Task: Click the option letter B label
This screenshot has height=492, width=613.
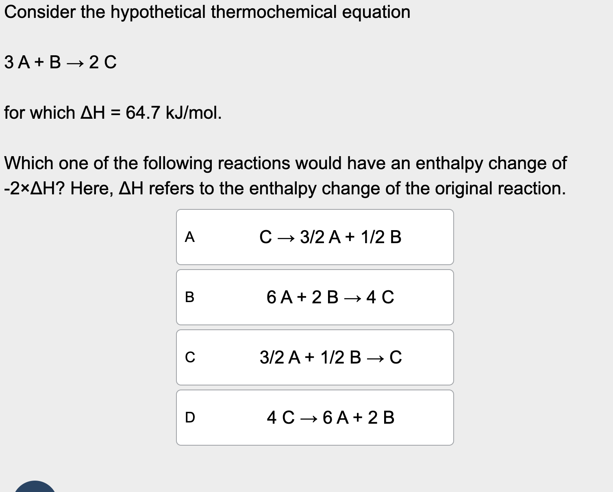Action: pyautogui.click(x=190, y=297)
